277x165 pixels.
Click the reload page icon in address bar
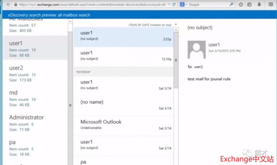(175, 4)
